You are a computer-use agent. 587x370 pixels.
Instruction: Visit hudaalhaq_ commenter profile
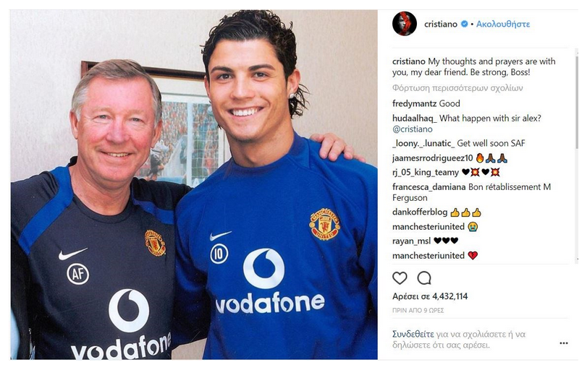click(x=415, y=118)
